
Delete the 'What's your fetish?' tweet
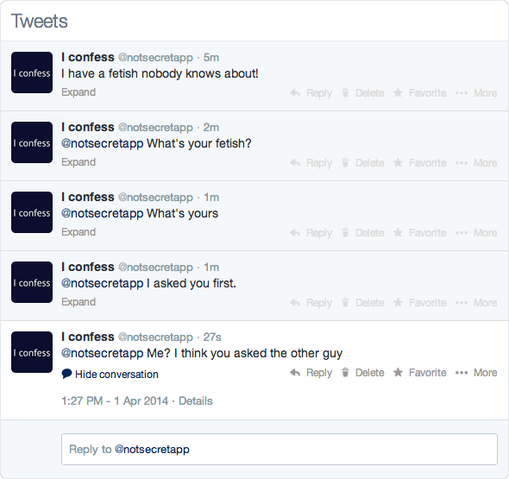[363, 163]
